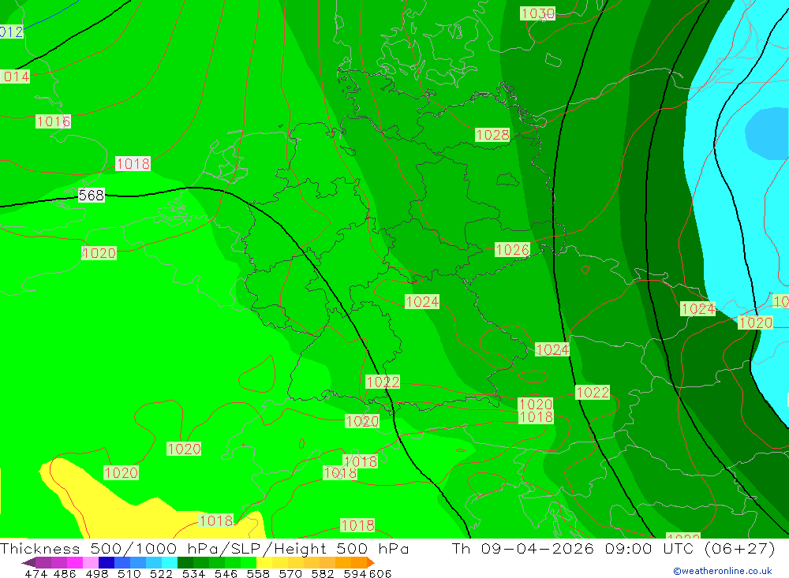Click the legend value 510
The height and width of the screenshot is (578, 789).
tap(129, 573)
